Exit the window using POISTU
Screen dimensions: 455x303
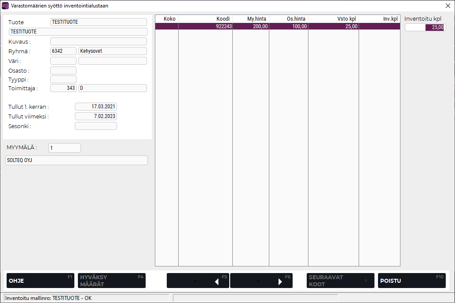click(x=411, y=281)
